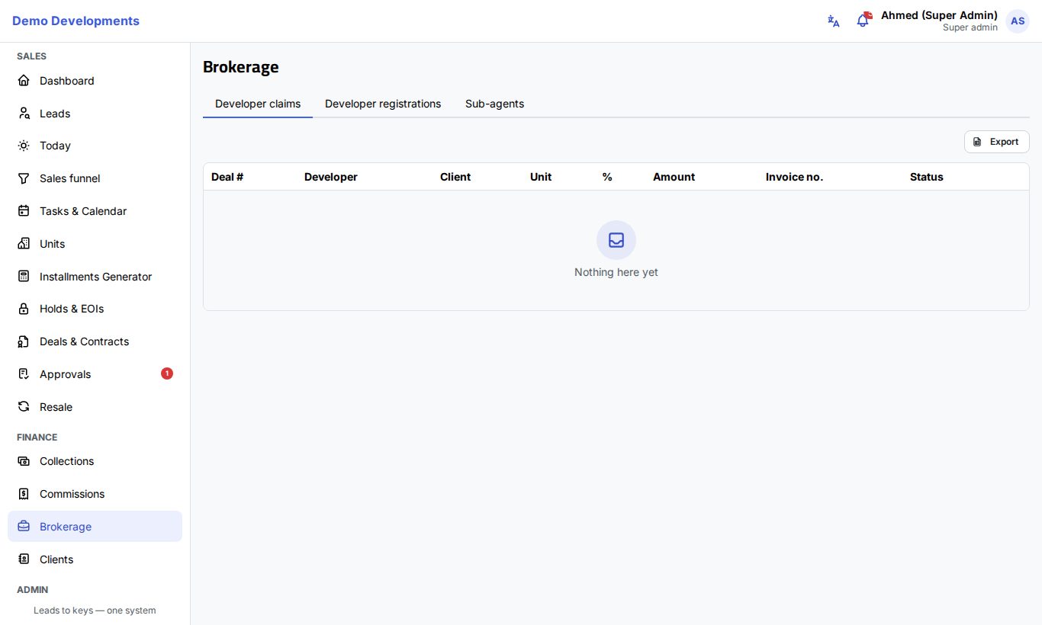Image resolution: width=1042 pixels, height=625 pixels.
Task: Switch to the Developer registrations tab
Action: [383, 104]
